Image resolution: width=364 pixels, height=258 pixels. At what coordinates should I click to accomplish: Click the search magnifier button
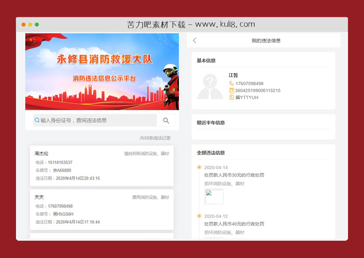coord(166,120)
